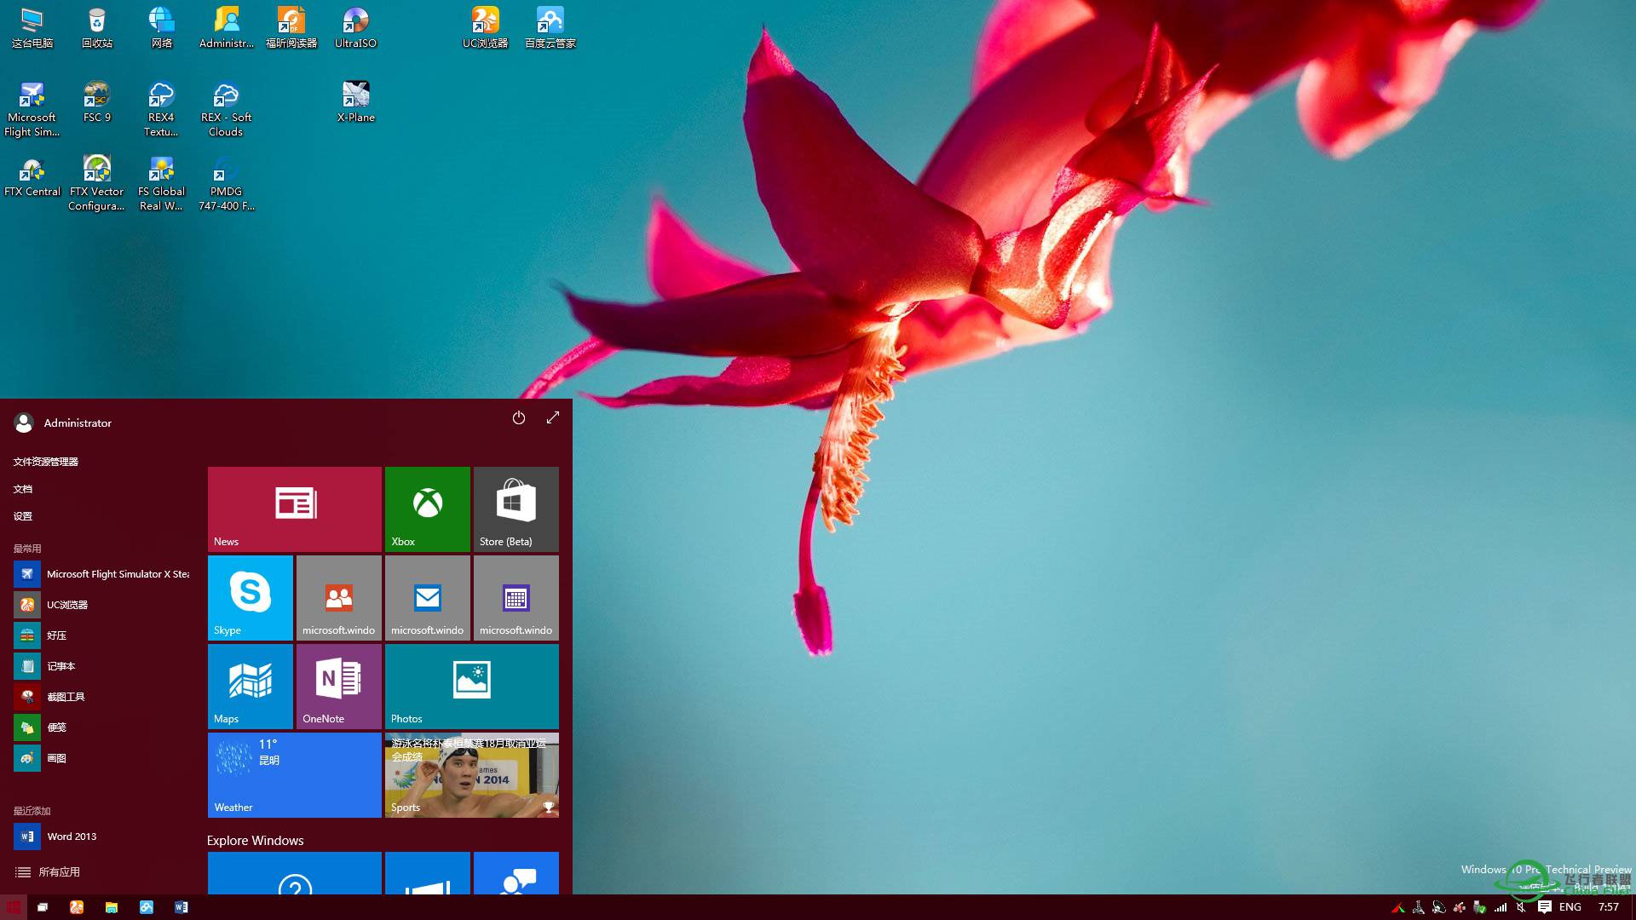Click the 7:57 clock in taskbar
Viewport: 1636px width, 920px height.
coord(1609,907)
